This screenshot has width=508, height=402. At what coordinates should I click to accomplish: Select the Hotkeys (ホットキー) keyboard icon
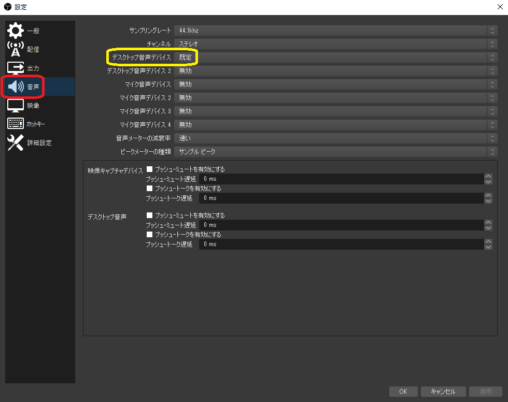tap(16, 124)
